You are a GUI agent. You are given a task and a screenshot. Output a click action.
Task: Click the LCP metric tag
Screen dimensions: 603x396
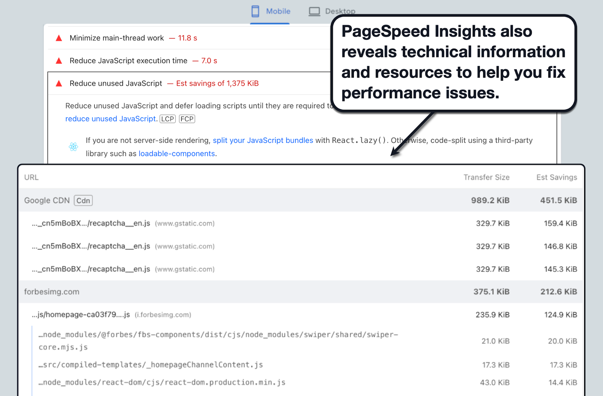(168, 119)
